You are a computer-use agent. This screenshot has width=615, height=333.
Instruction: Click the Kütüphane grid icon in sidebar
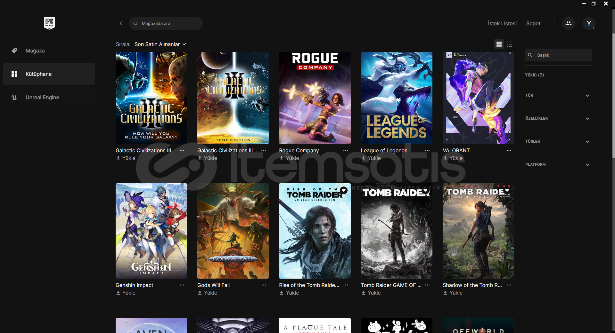14,74
